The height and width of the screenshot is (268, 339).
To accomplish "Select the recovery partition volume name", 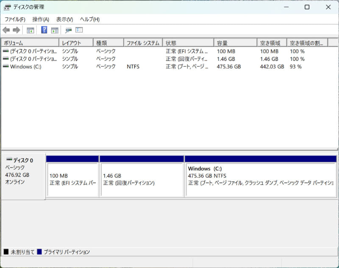I will coord(33,59).
